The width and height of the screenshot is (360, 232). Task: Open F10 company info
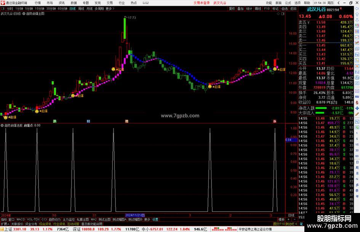pos(267,8)
